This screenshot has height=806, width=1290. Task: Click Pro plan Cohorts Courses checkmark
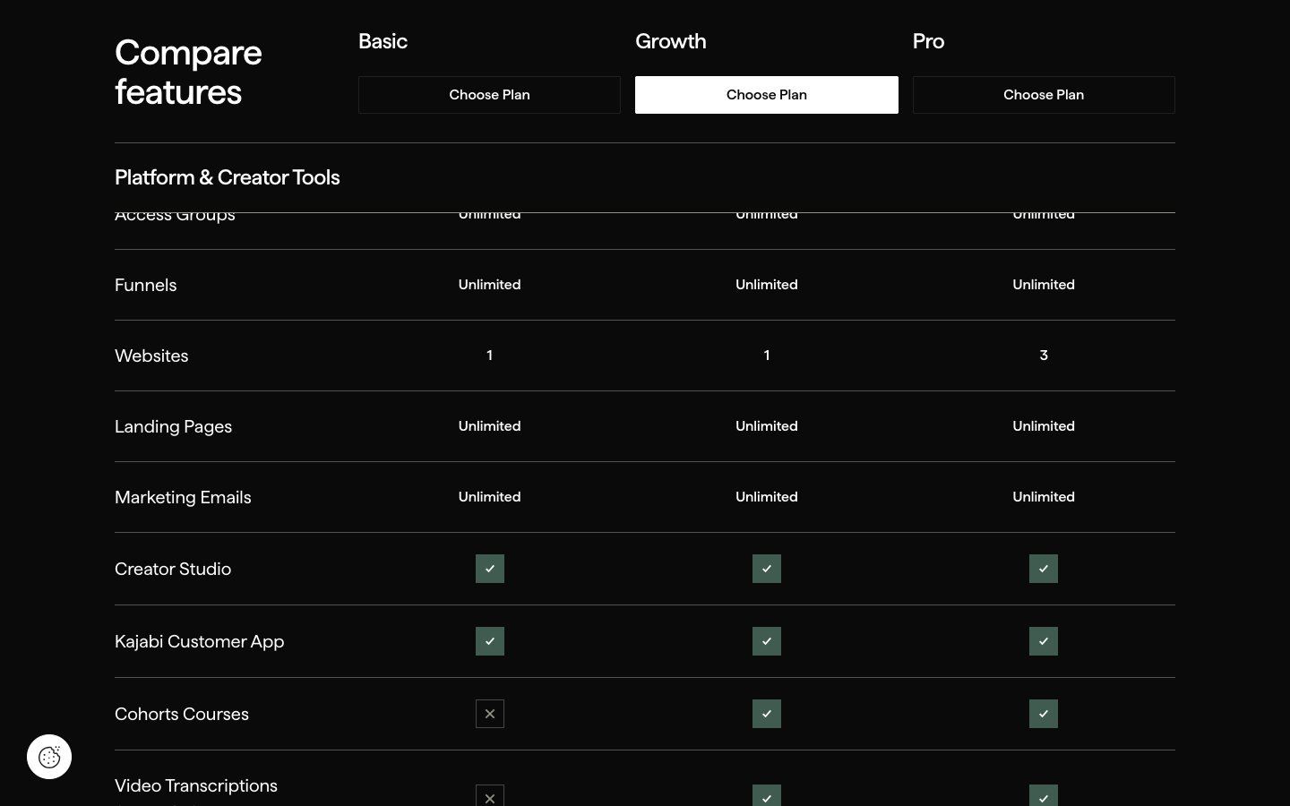click(x=1044, y=714)
